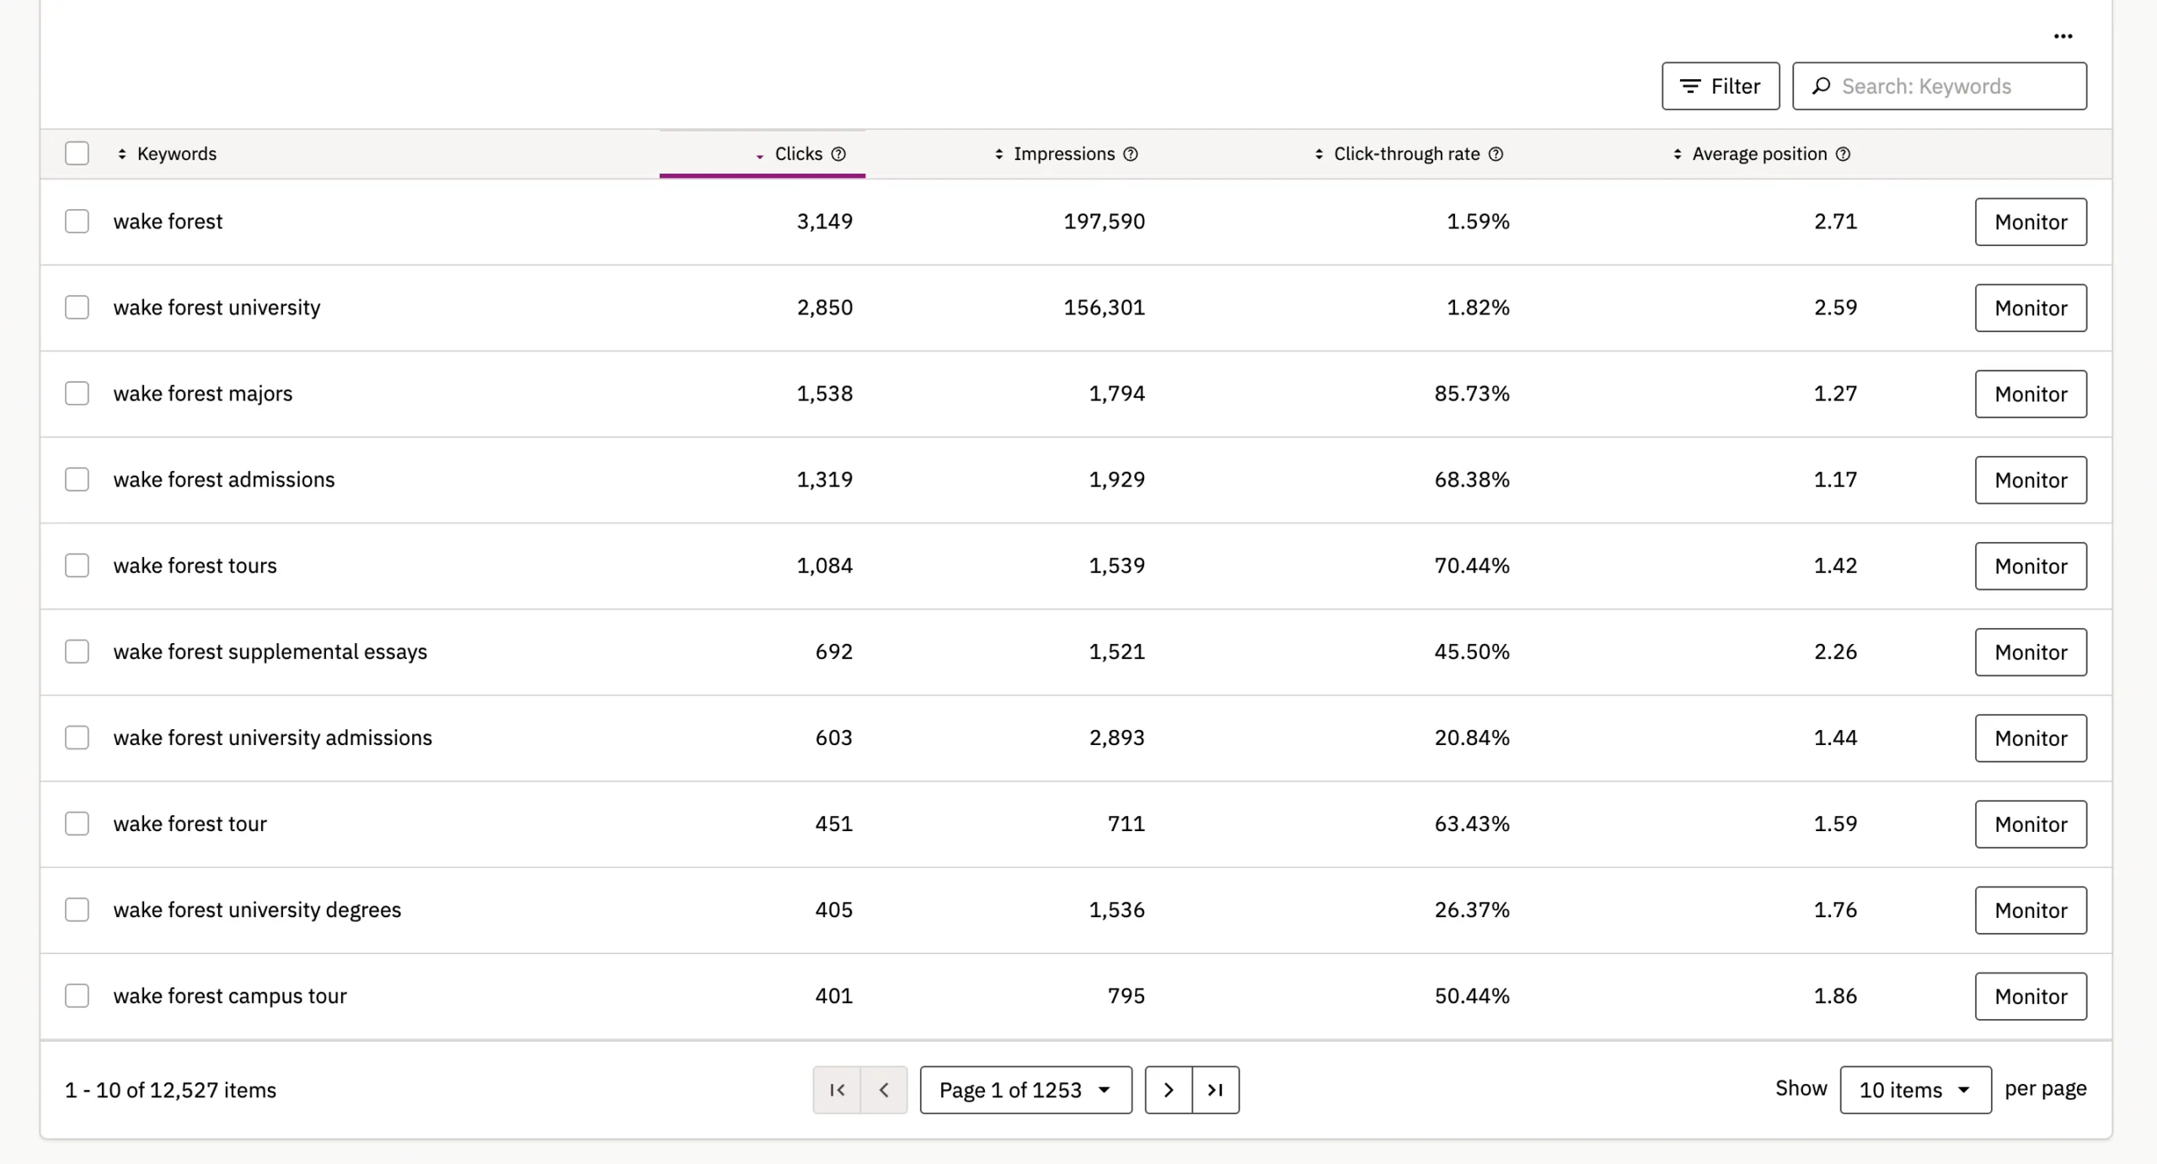Open the Filter button

pos(1721,86)
